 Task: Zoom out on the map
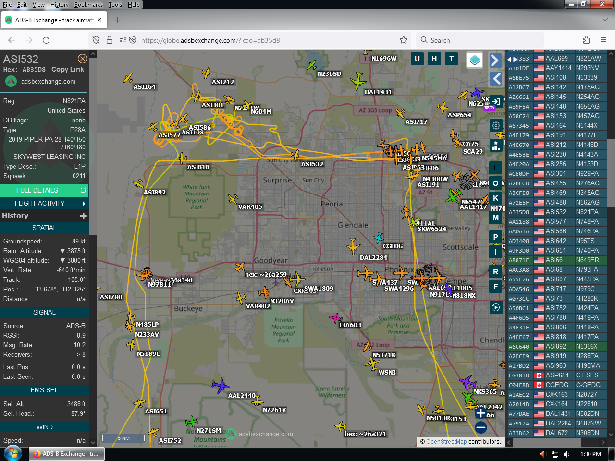(480, 427)
